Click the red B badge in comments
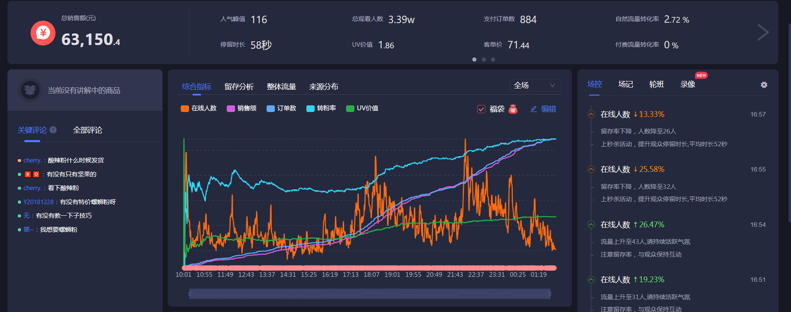This screenshot has height=312, width=791. tap(28, 174)
